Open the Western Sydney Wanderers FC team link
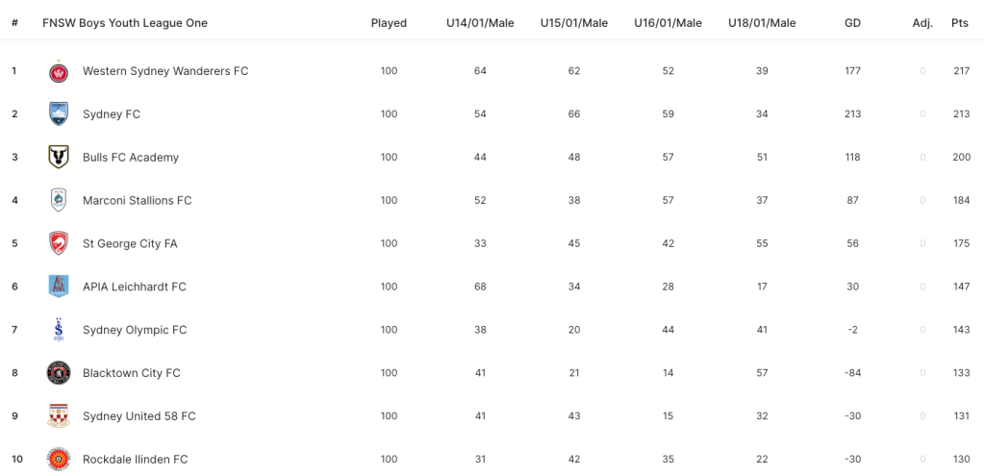The width and height of the screenshot is (984, 476). pyautogui.click(x=165, y=71)
